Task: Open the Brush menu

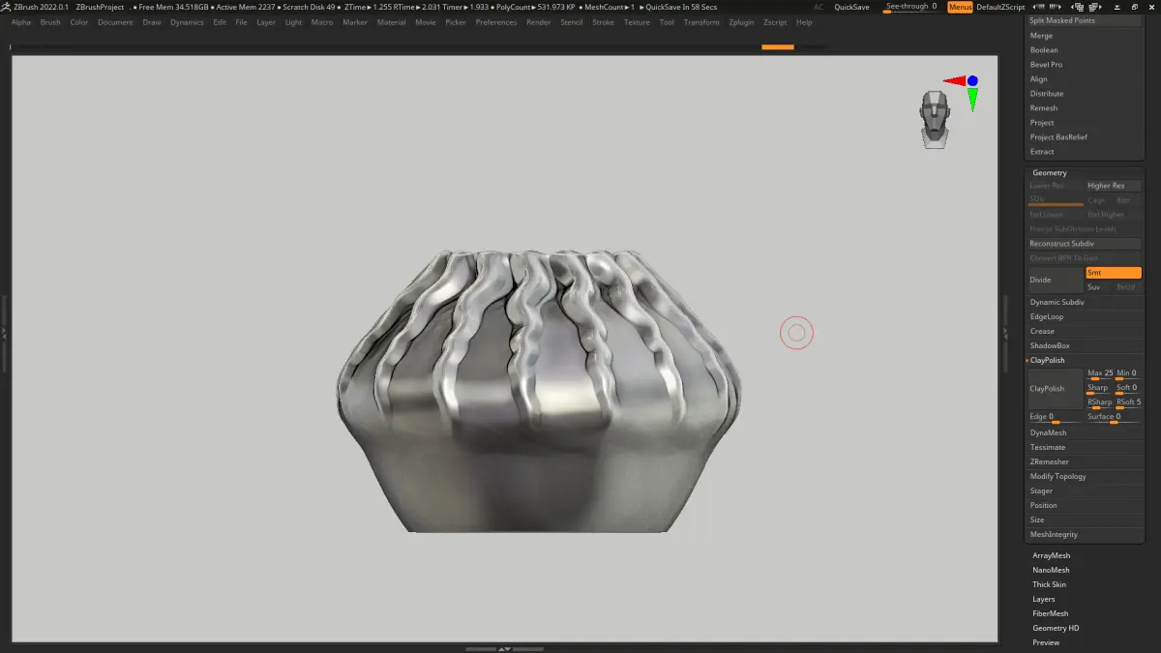Action: point(50,22)
